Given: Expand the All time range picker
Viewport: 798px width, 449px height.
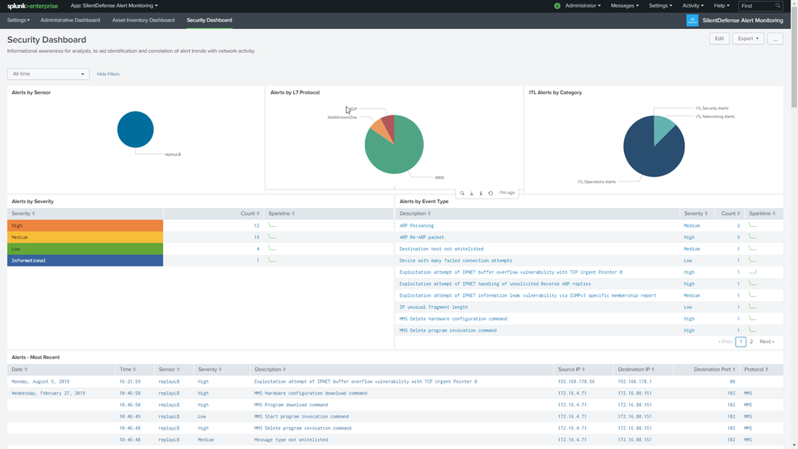Looking at the screenshot, I should (x=48, y=74).
